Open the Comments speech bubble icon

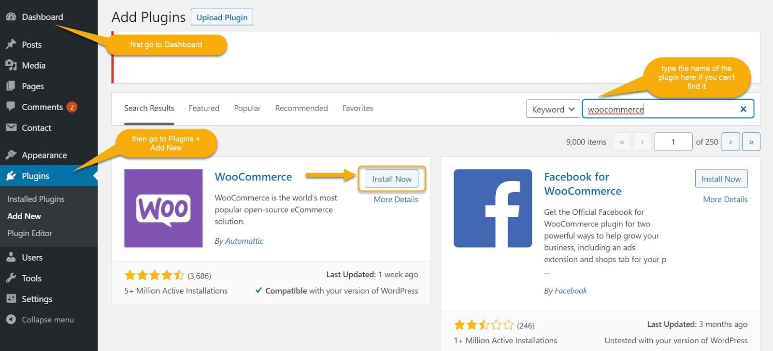click(11, 107)
